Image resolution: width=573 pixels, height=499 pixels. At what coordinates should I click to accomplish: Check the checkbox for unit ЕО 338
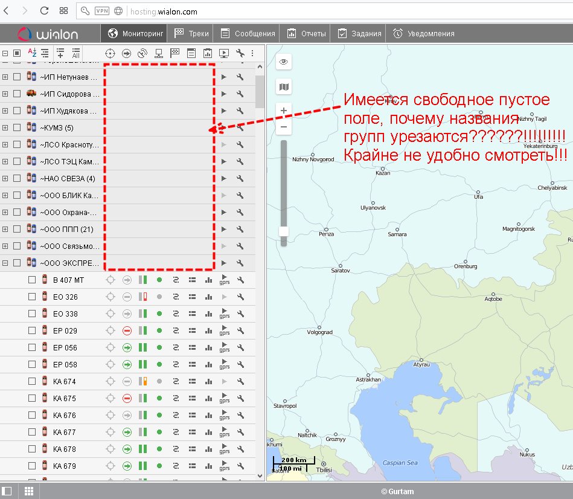pos(32,314)
